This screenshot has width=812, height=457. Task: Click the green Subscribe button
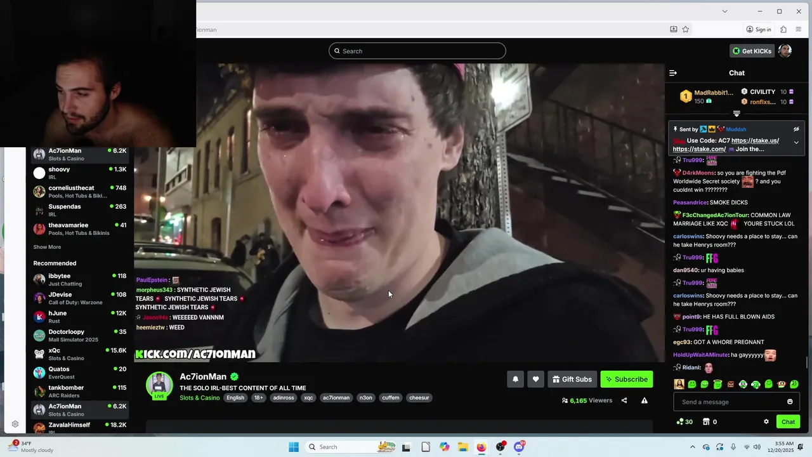[627, 379]
